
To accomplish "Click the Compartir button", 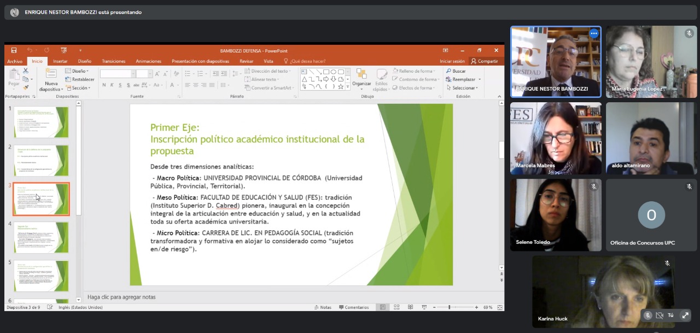I will pos(485,61).
